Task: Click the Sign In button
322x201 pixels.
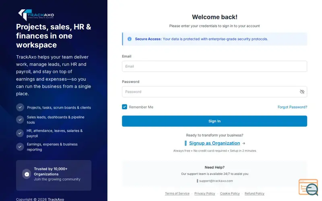Action: coord(215,121)
